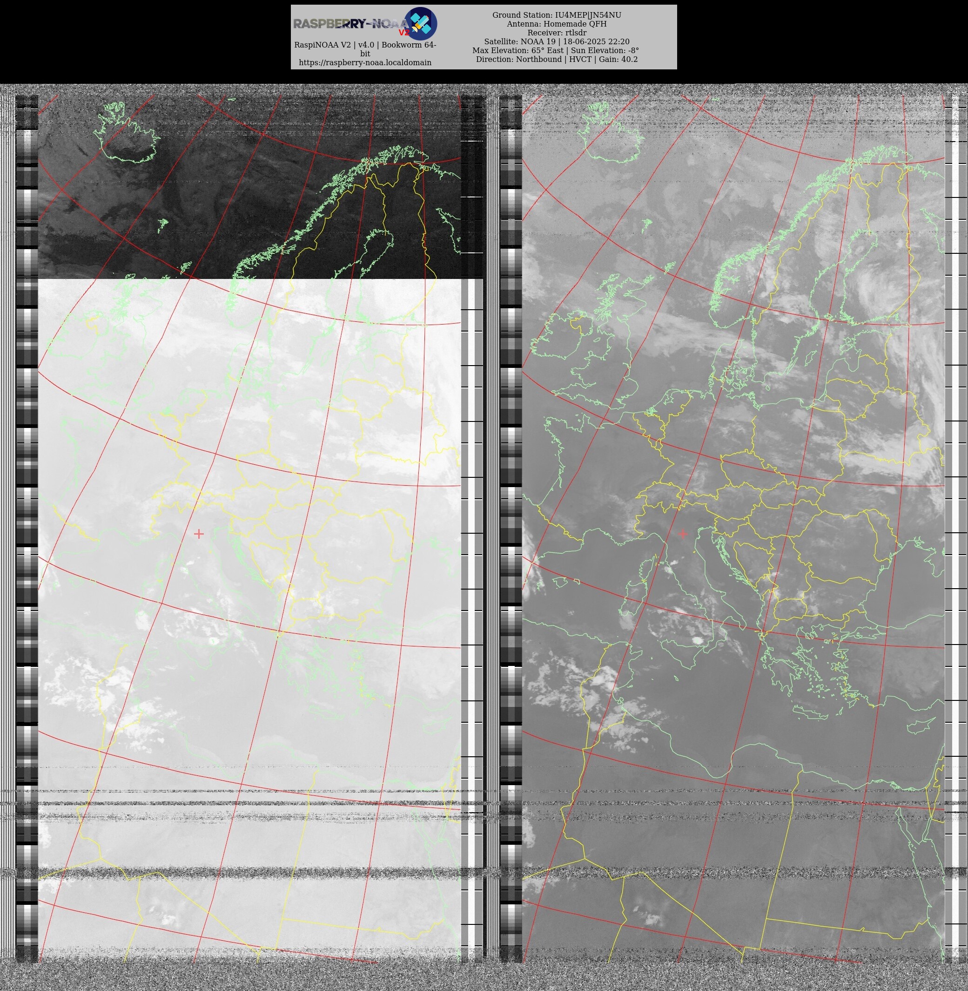
Task: Click the red cross station marker in left image
Action: [199, 534]
